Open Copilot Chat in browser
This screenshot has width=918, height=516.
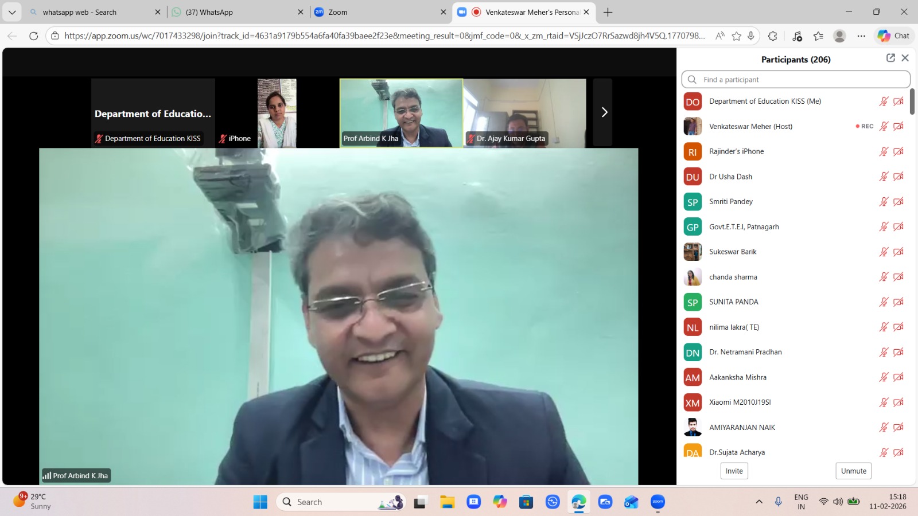[893, 36]
